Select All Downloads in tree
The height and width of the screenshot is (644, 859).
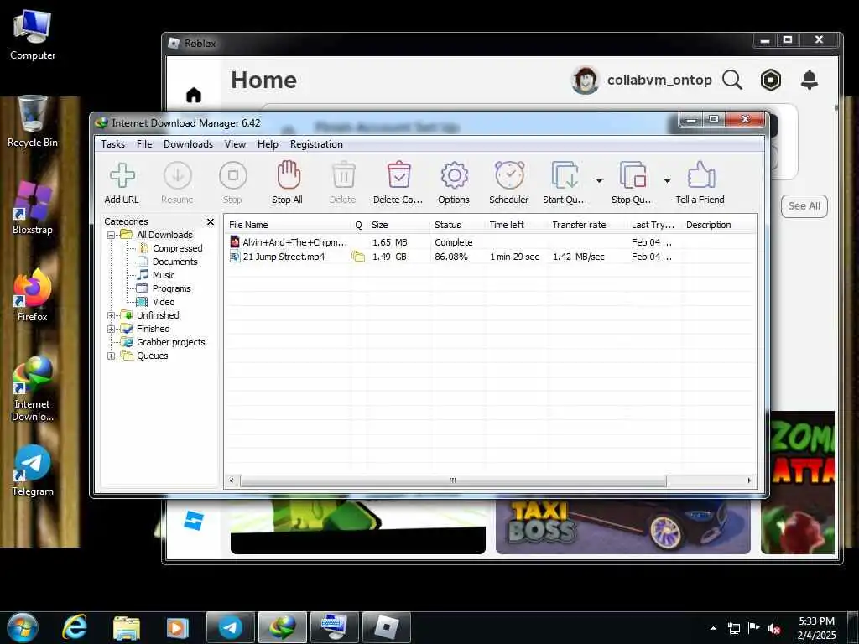(164, 235)
